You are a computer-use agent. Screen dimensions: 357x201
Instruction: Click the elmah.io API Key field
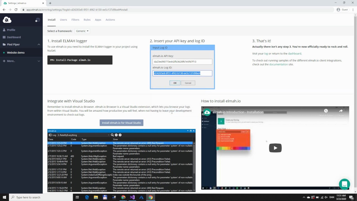pos(182,62)
